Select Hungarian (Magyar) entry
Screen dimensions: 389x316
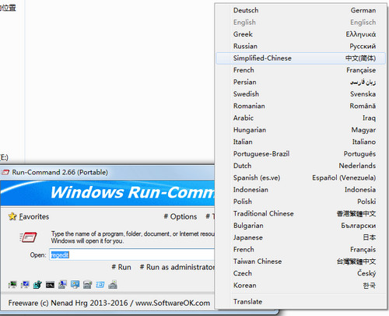pos(301,130)
